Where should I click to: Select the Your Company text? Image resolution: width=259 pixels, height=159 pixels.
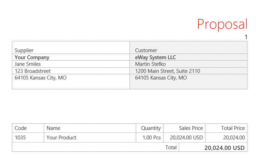coord(32,57)
